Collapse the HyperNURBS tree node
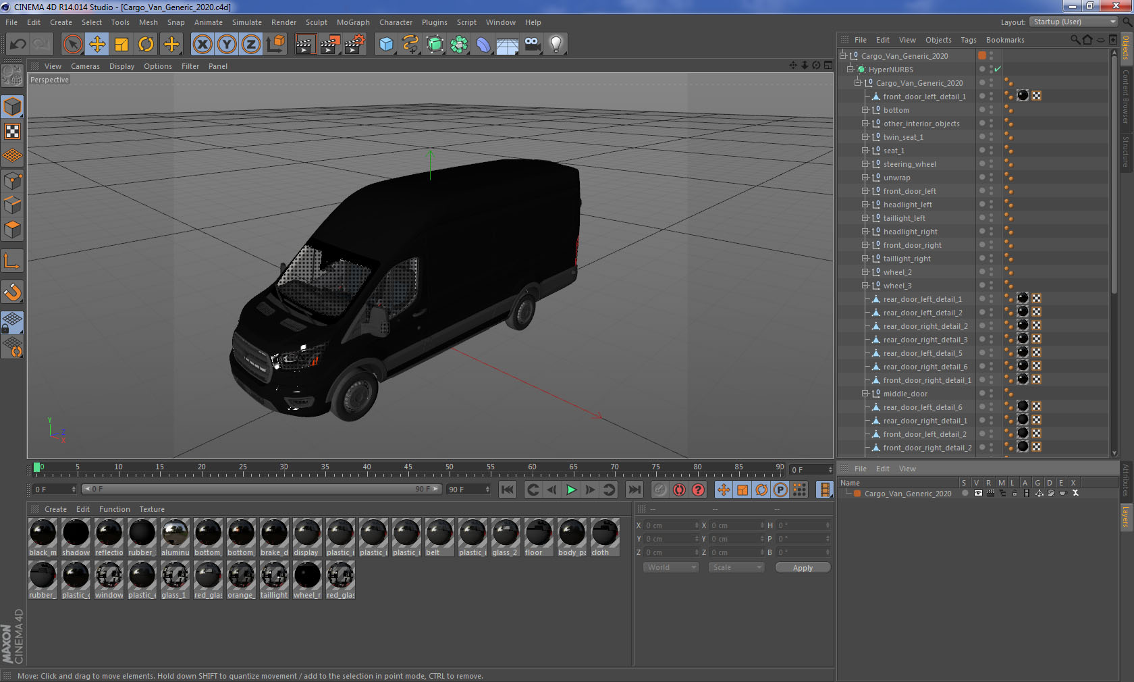The width and height of the screenshot is (1134, 682). 850,69
